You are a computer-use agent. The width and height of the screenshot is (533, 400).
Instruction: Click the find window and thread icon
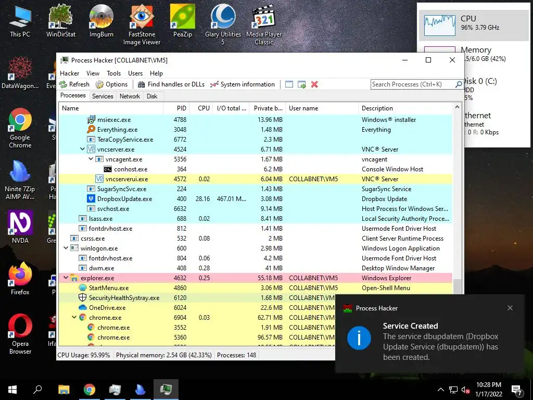301,84
